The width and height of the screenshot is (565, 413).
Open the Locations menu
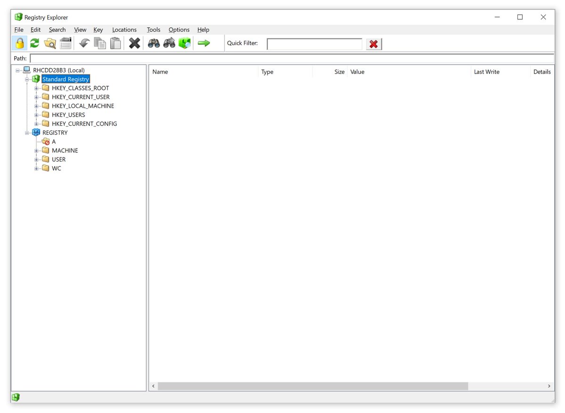point(124,30)
